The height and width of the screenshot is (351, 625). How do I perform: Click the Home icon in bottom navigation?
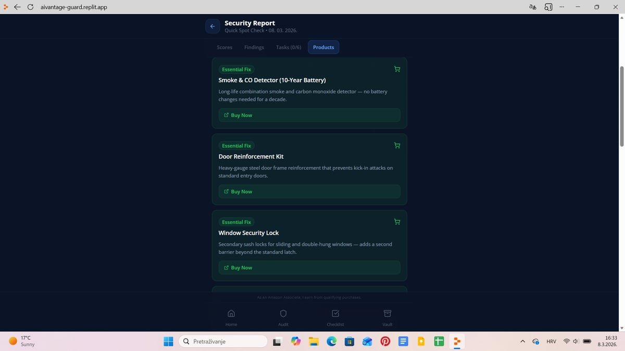(231, 317)
